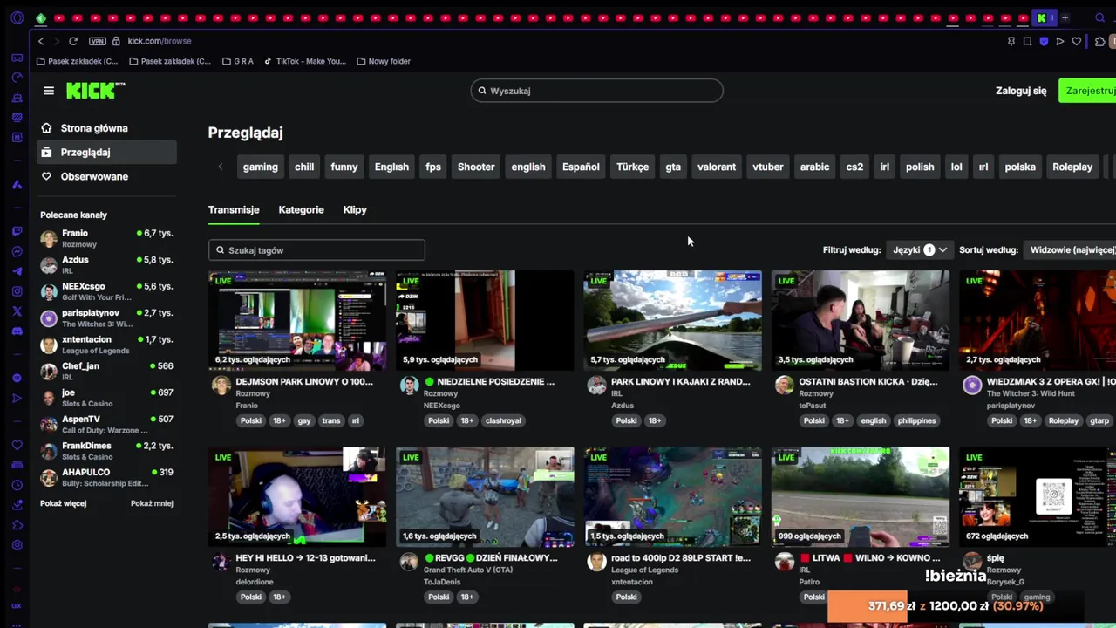1116x628 pixels.
Task: Toggle the valorant tag filter
Action: click(717, 167)
